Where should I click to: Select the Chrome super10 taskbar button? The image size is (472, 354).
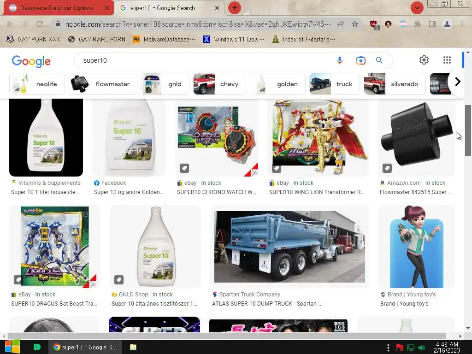pos(85,347)
